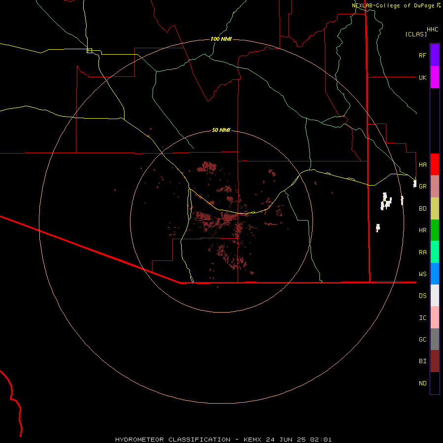This screenshot has width=443, height=443.
Task: Click the purple RF legend color swatch
Action: (x=435, y=55)
